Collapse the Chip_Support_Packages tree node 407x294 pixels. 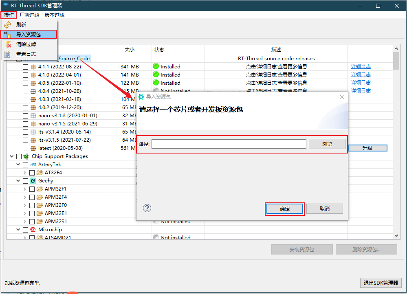click(12, 156)
